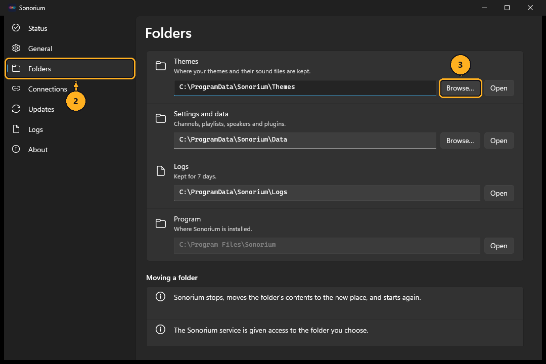
Task: Select the Folders navigation item
Action: (70, 69)
